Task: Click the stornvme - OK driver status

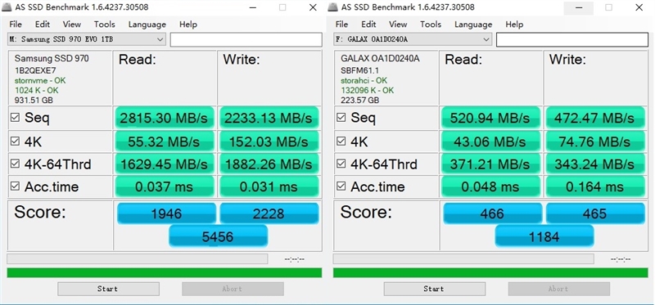Action: tap(40, 80)
